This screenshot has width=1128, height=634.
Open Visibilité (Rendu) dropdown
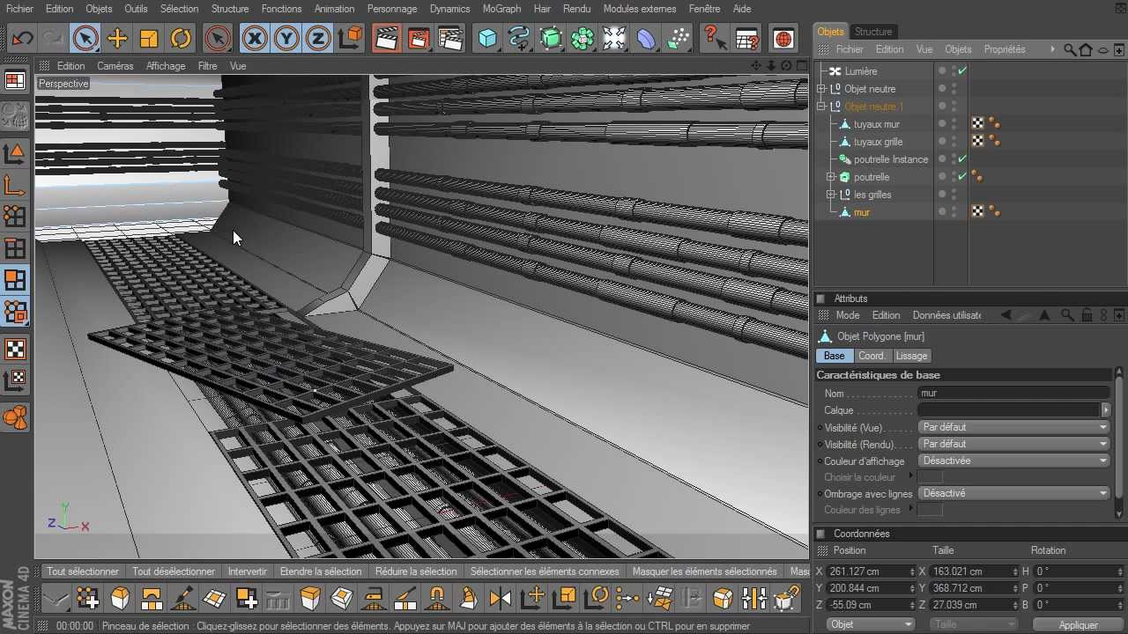click(1013, 444)
